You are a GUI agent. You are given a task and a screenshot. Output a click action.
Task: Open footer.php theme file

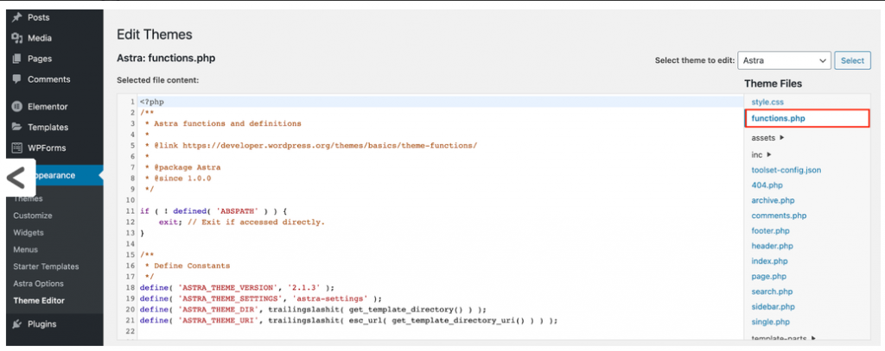[770, 230]
